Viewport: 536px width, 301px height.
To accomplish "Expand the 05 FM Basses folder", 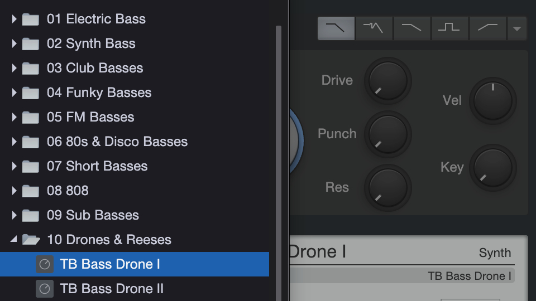I will tap(15, 117).
